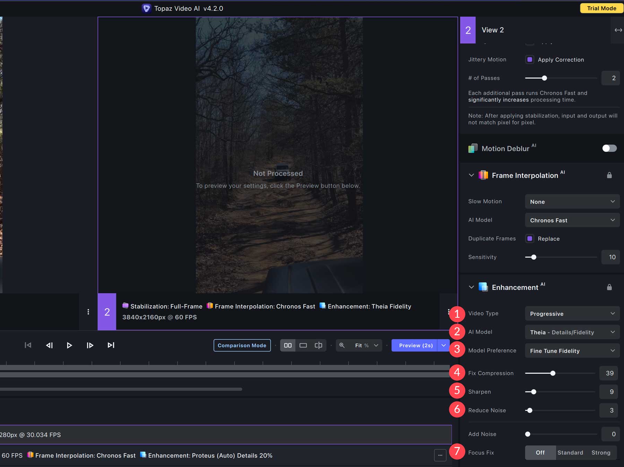Open the Slow Motion dropdown
Image resolution: width=624 pixels, height=467 pixels.
pyautogui.click(x=572, y=201)
